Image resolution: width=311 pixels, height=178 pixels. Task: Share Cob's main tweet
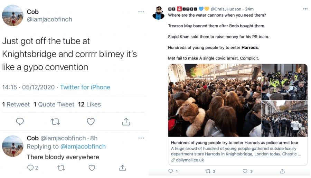pyautogui.click(x=126, y=121)
